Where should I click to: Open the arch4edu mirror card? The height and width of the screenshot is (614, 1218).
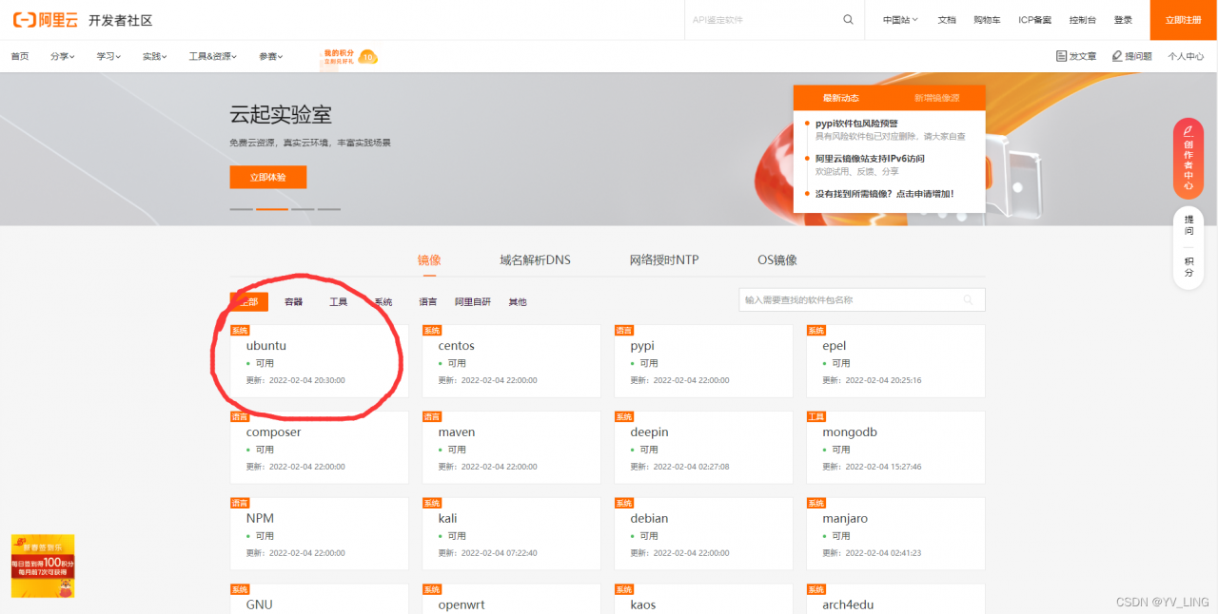(895, 599)
